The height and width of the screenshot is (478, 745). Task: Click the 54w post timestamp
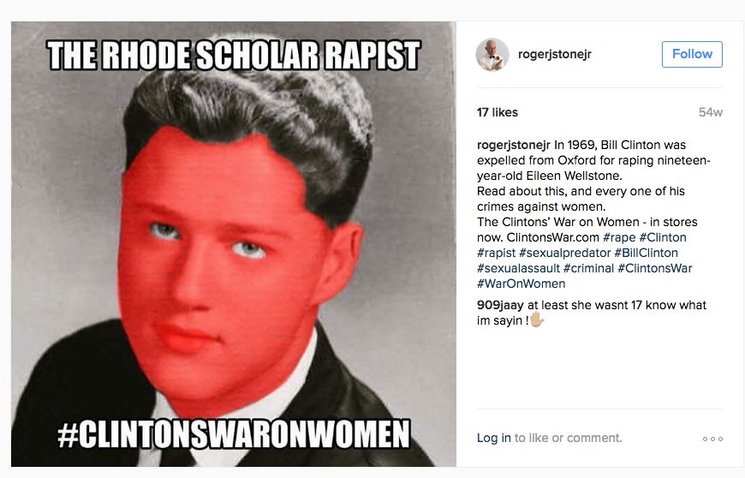click(x=710, y=112)
